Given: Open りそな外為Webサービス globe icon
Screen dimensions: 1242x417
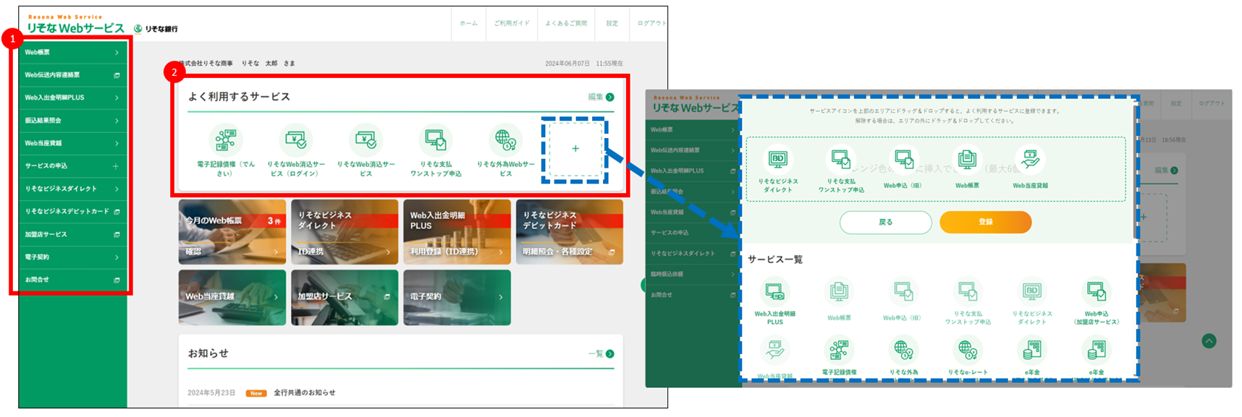Looking at the screenshot, I should [x=505, y=139].
